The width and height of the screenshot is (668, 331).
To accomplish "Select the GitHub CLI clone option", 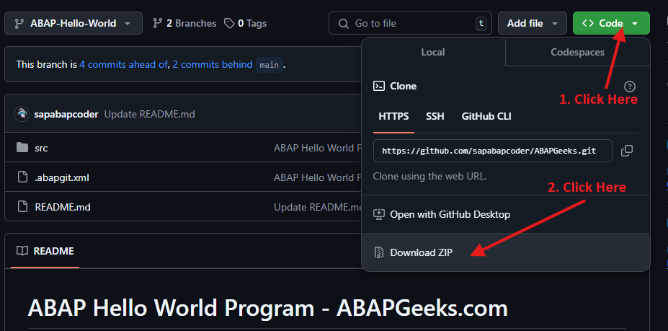I will pyautogui.click(x=486, y=116).
